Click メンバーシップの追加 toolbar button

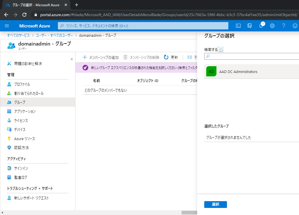point(100,57)
